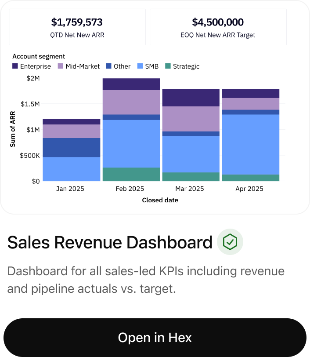Viewport: 310px width, 357px height.
Task: Click the Mid-Market segment in Mar 2025 bar
Action: tap(191, 119)
